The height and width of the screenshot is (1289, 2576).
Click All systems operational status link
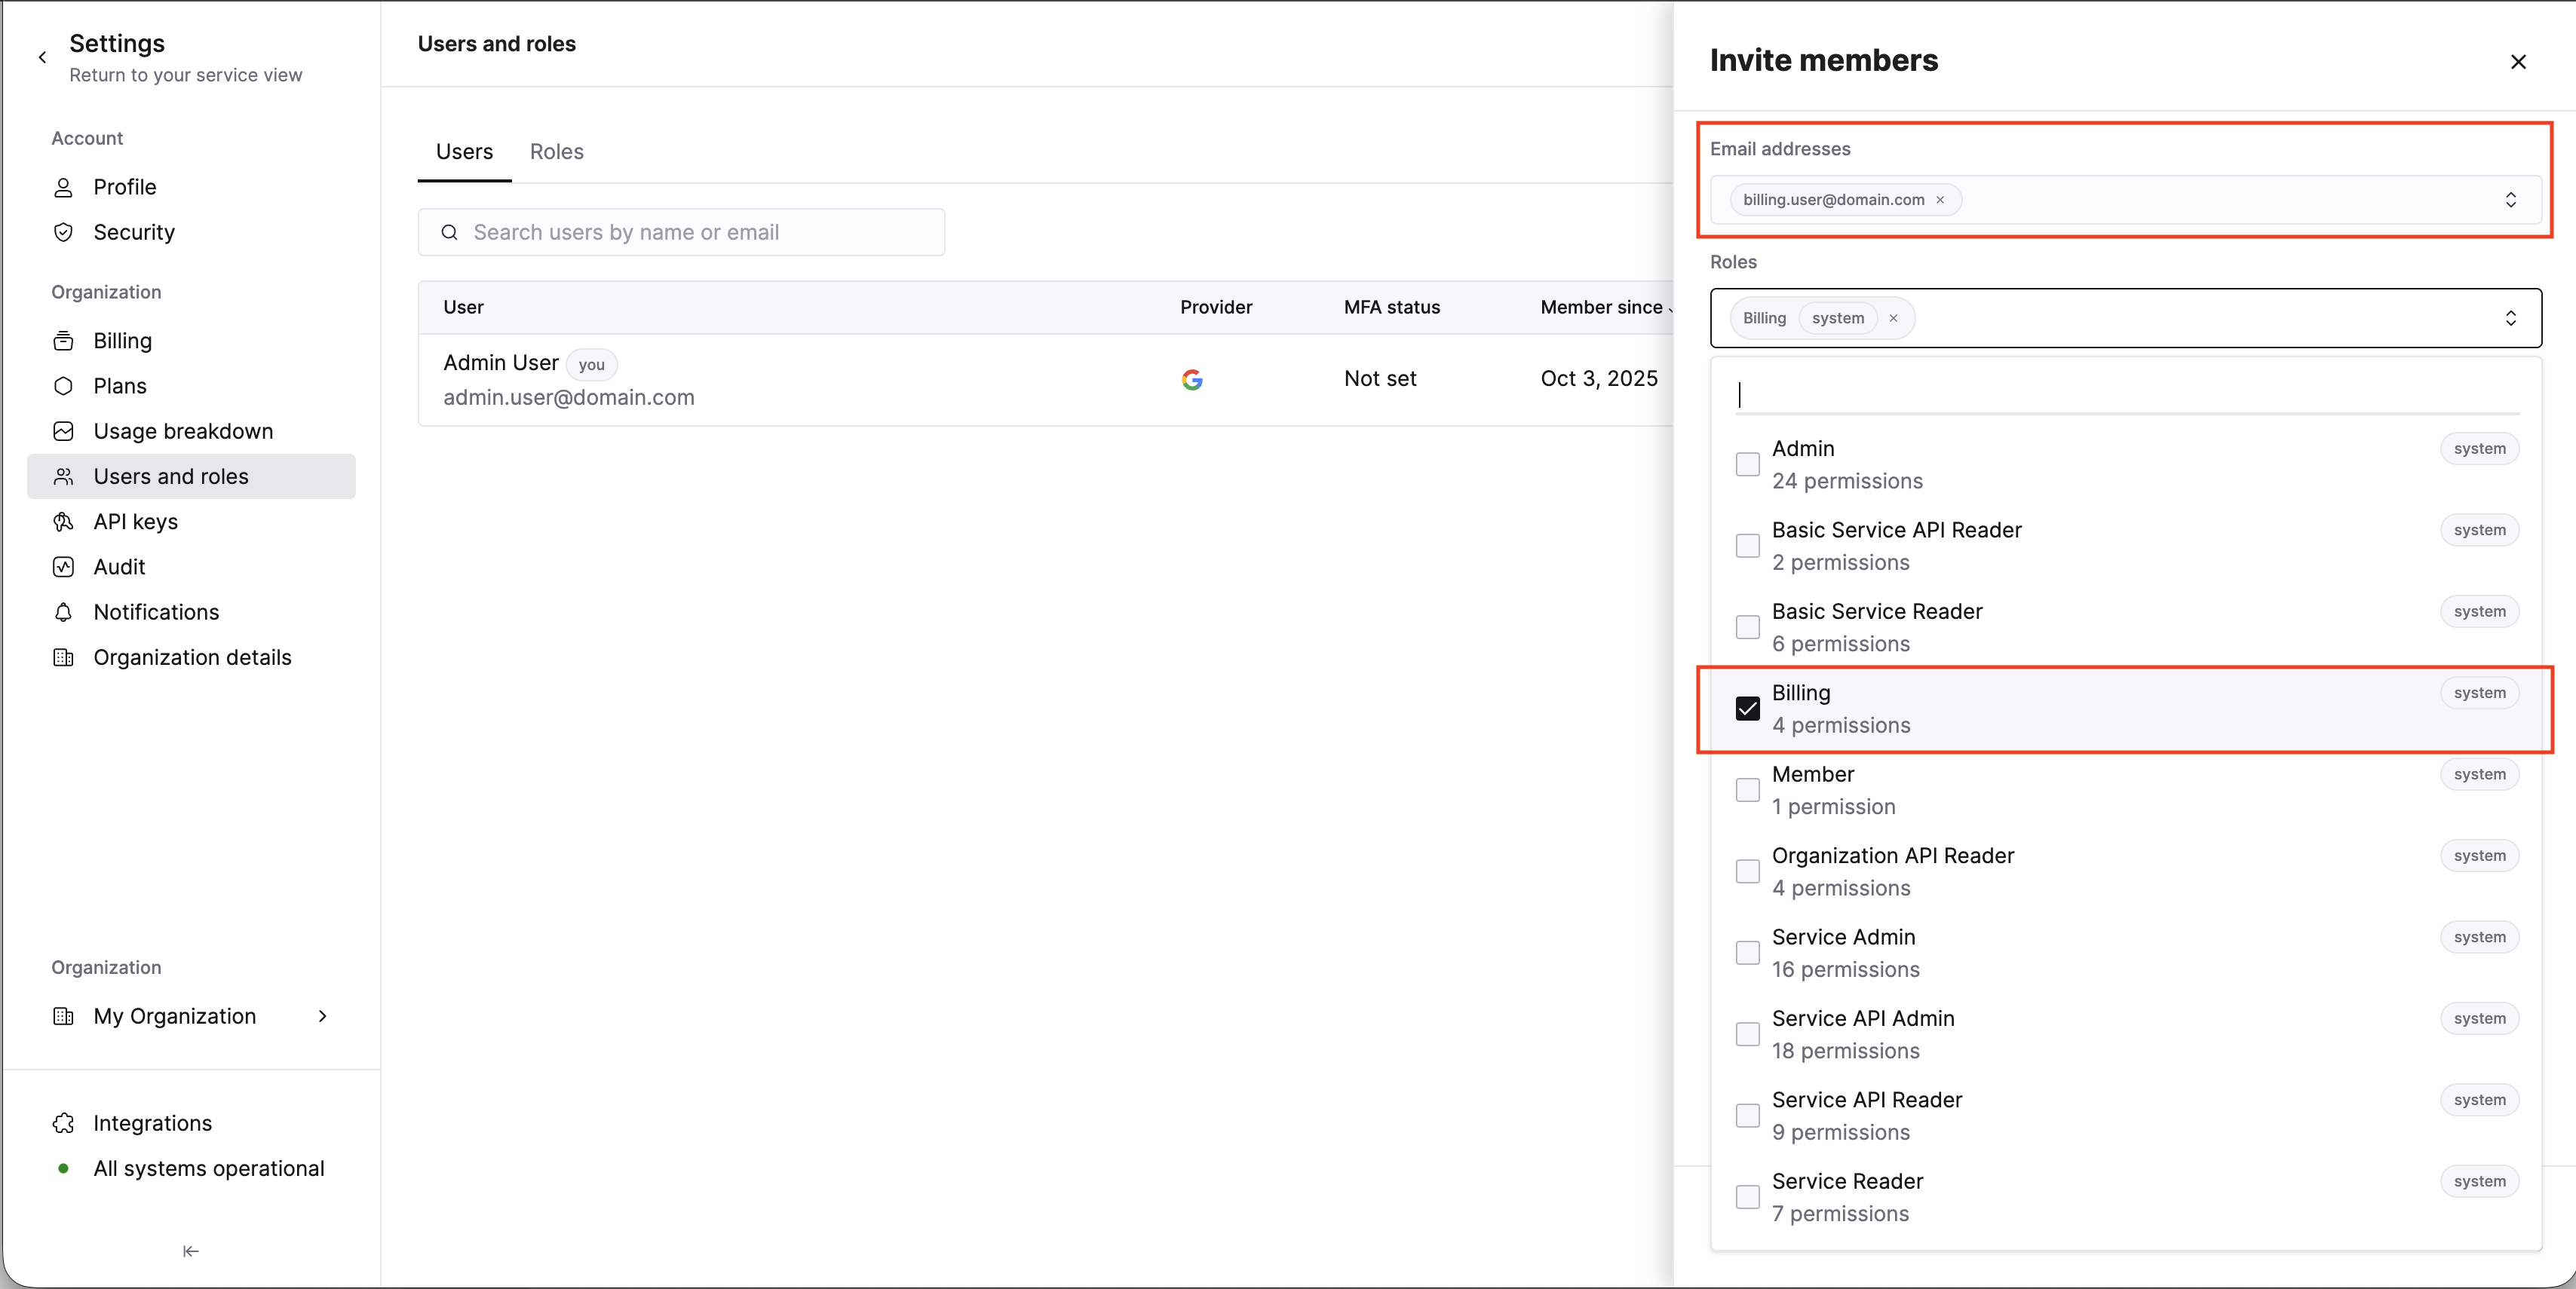click(x=208, y=1168)
